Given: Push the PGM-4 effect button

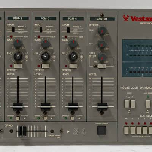Looking at the screenshot, I should click(73, 66).
